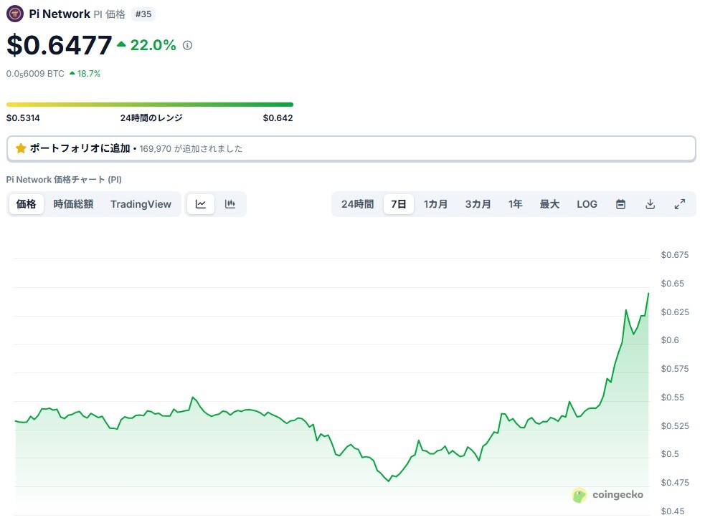Switch to the line chart icon
The width and height of the screenshot is (705, 525).
[x=201, y=204]
